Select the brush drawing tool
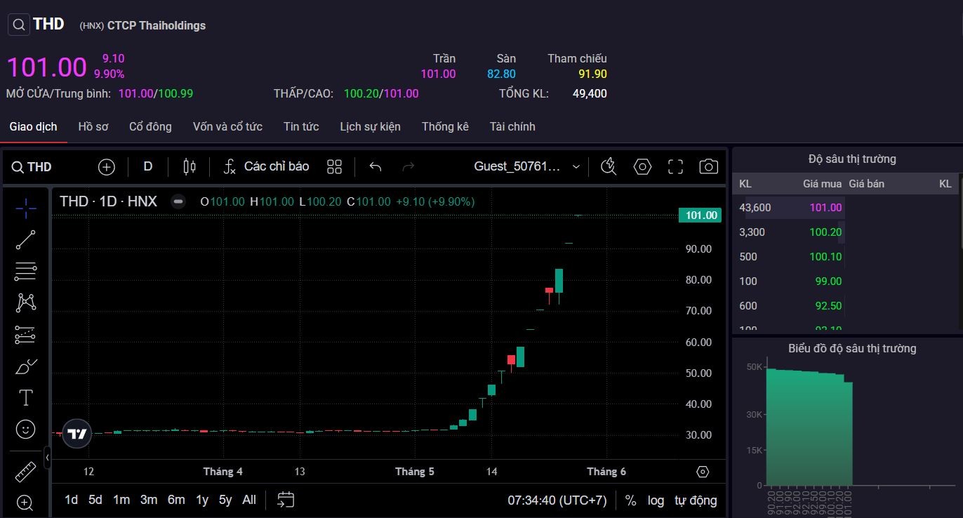 [x=26, y=366]
